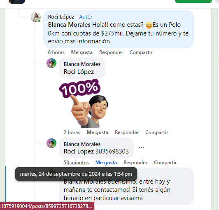219x210 pixels.
Task: Click the Blanca Morales mention in the Polo comment
Action: 69,25
